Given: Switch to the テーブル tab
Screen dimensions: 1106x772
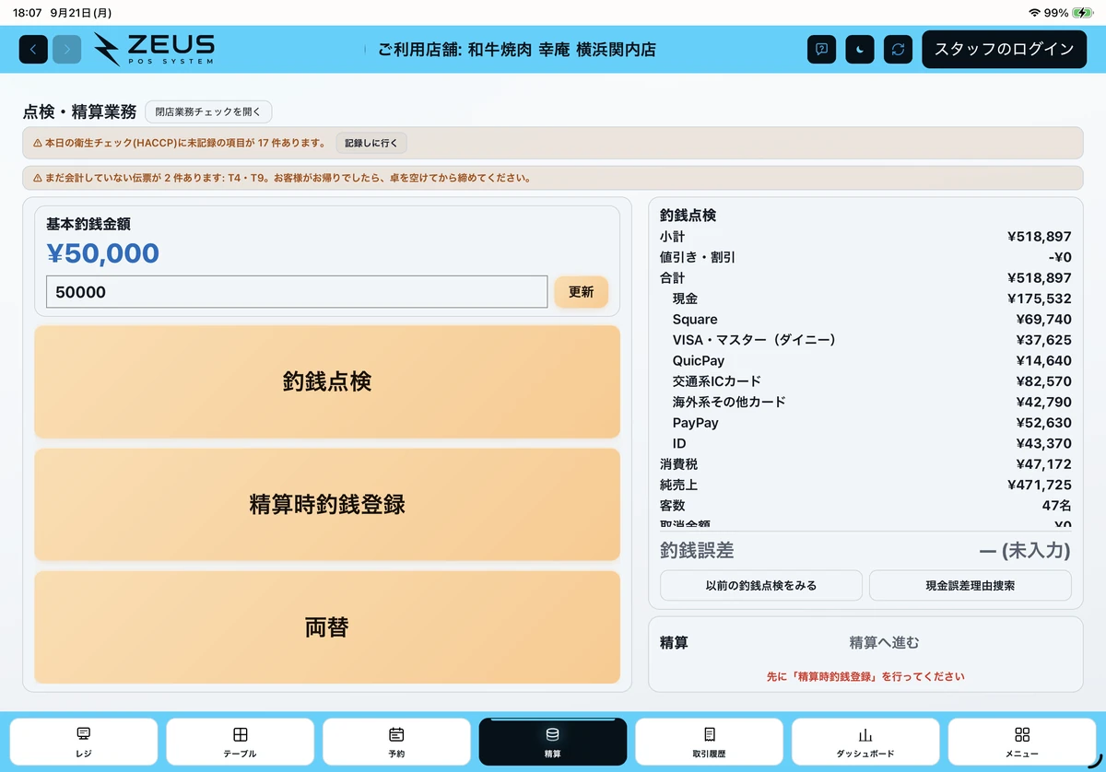Looking at the screenshot, I should [x=241, y=742].
